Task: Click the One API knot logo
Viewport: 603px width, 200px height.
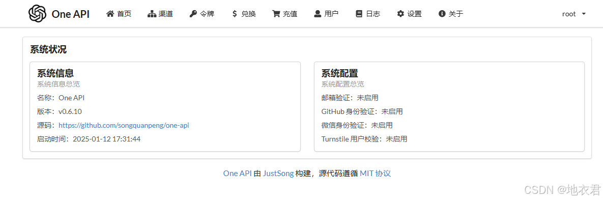Action: tap(37, 14)
